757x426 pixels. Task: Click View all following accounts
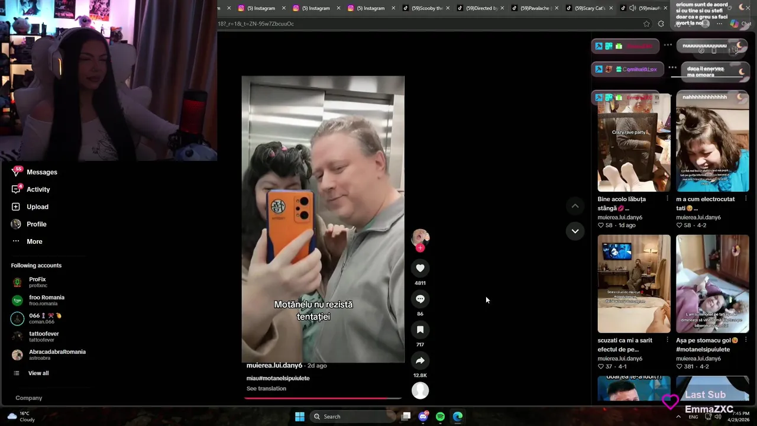31,373
